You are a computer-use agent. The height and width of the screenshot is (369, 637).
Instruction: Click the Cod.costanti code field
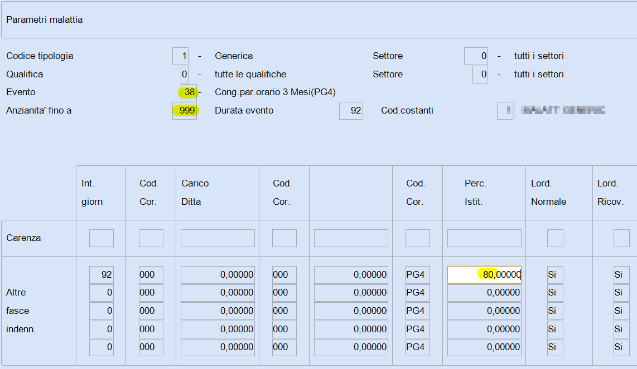tap(505, 111)
